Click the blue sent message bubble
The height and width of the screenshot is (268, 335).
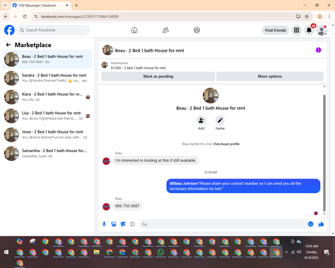tap(243, 186)
